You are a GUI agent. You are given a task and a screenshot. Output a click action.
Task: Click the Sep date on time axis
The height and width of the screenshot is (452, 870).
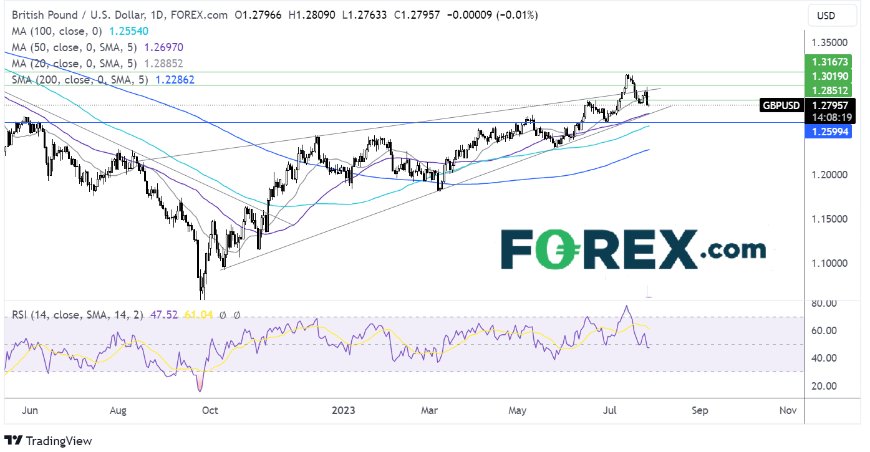(700, 410)
